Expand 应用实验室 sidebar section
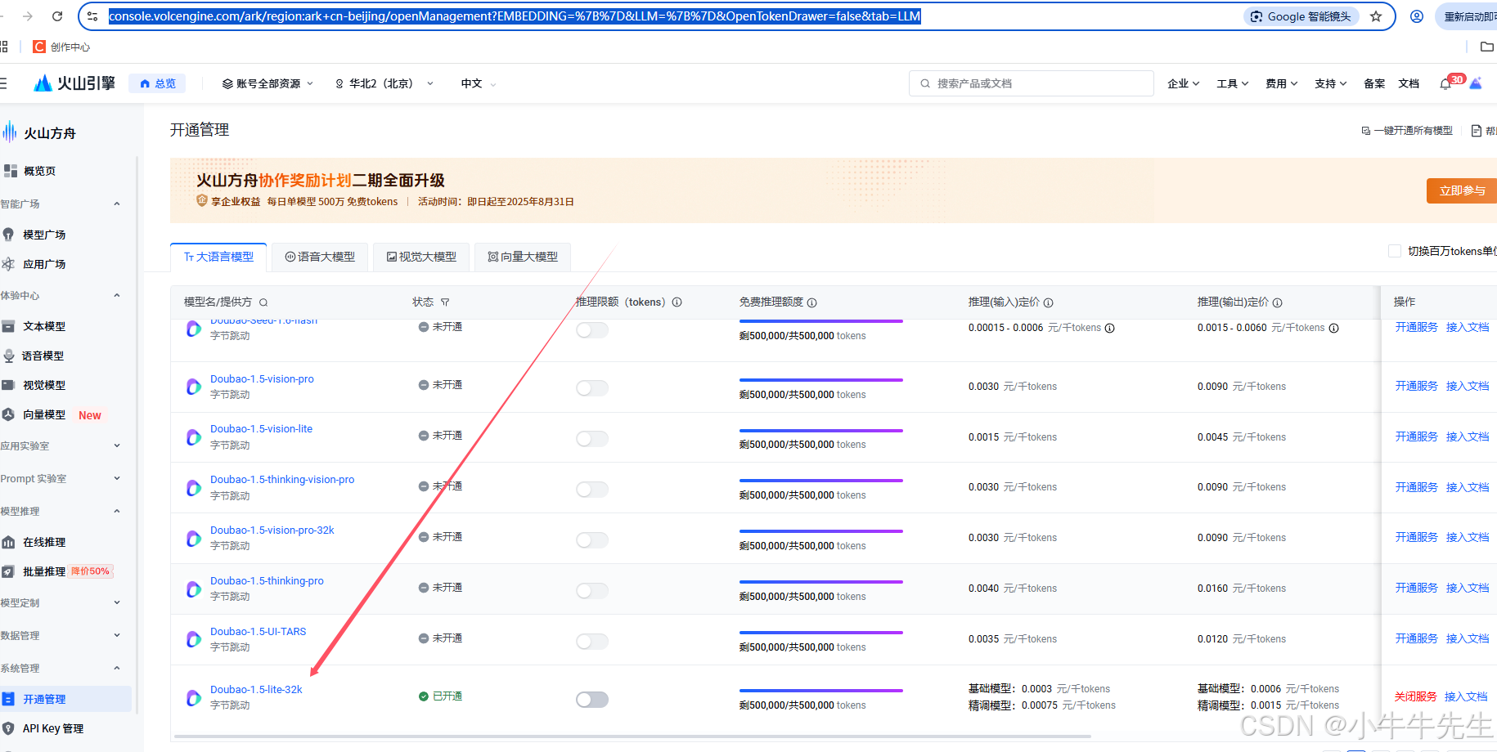Viewport: 1497px width, 752px height. click(x=117, y=445)
